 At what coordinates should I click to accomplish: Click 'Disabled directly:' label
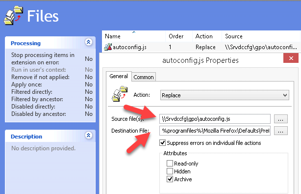point(33,107)
